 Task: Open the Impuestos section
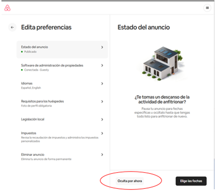click(x=62, y=137)
